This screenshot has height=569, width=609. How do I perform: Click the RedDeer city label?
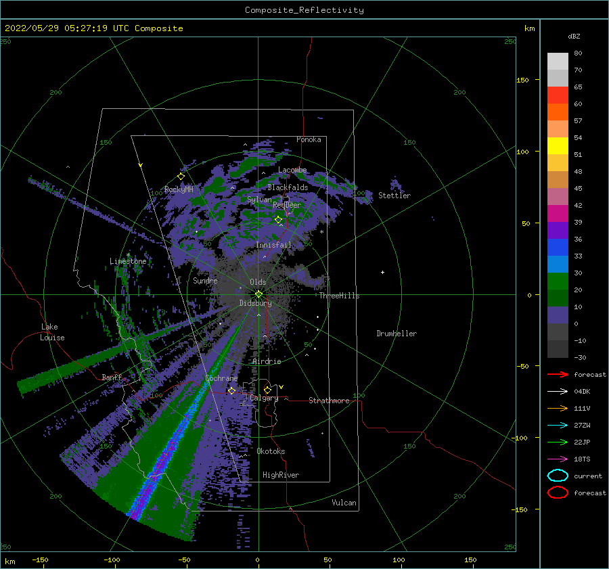pyautogui.click(x=287, y=205)
